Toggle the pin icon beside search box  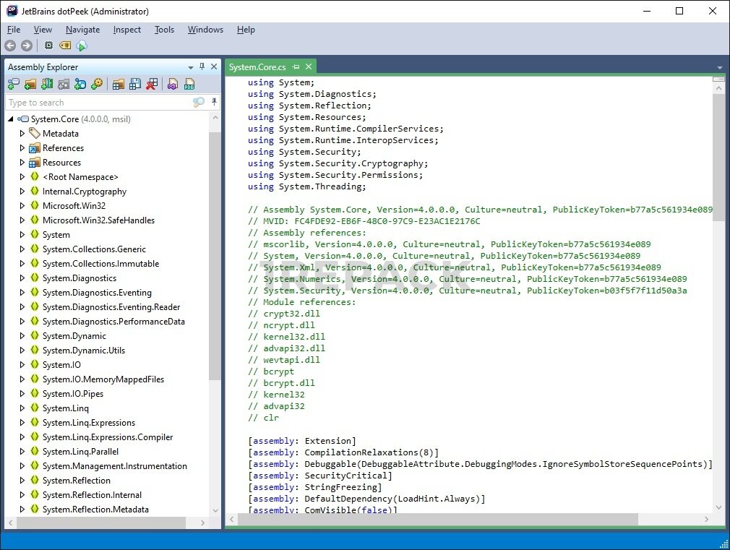pyautogui.click(x=214, y=101)
